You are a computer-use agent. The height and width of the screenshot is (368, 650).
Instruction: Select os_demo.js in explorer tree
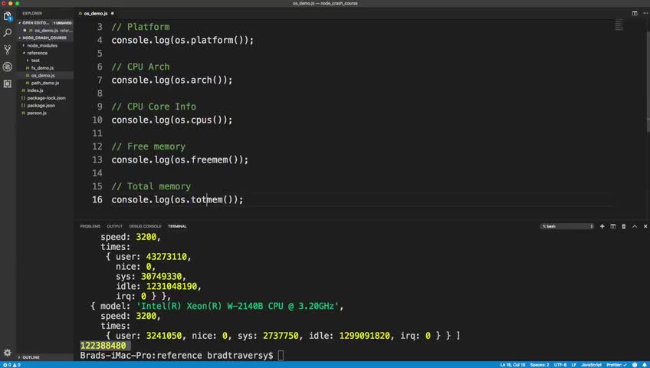coord(43,75)
